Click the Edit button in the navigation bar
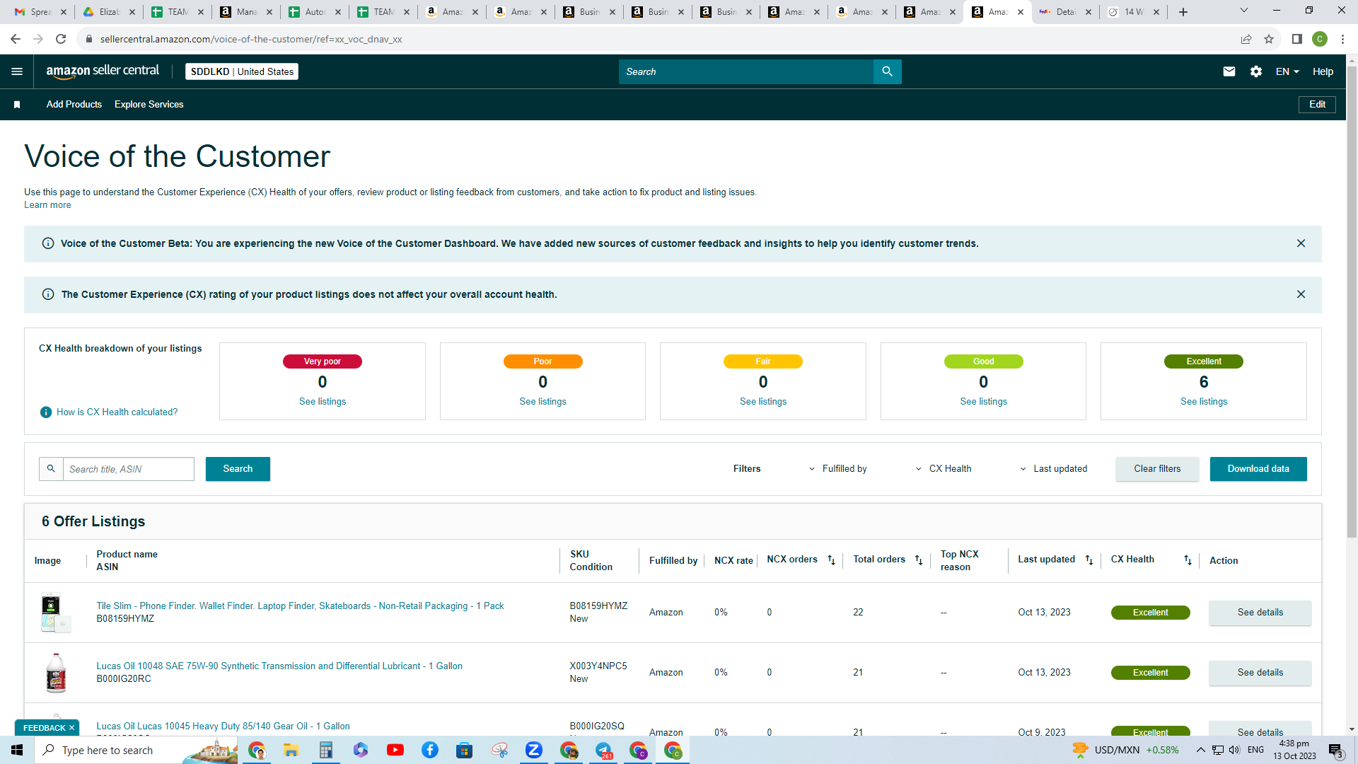 (x=1317, y=105)
